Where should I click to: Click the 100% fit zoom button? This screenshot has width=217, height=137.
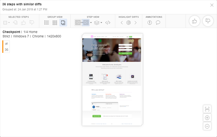207,109
